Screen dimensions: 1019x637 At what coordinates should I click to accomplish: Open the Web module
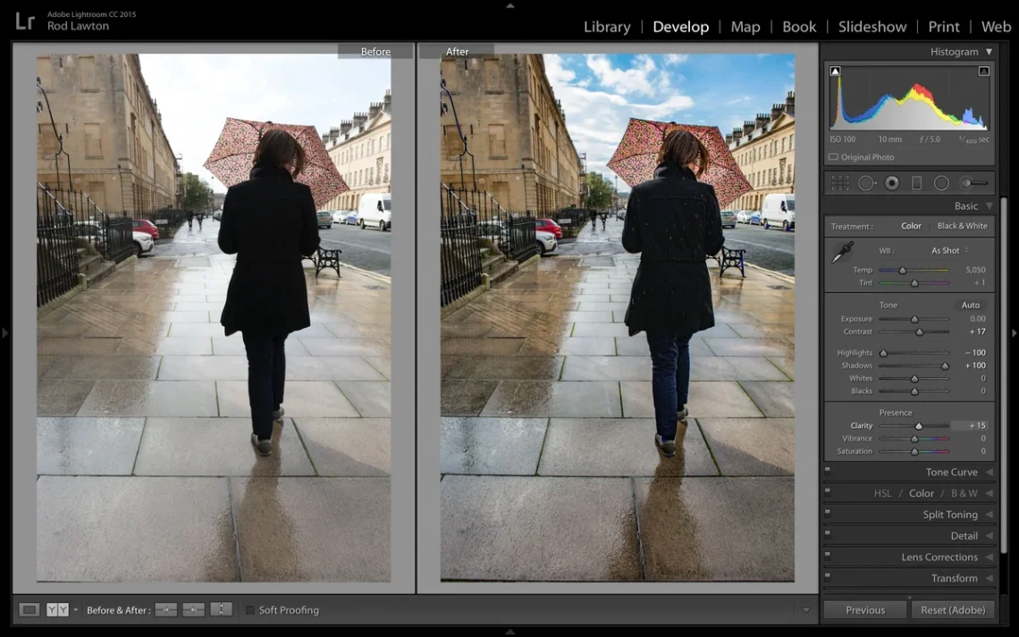coord(997,27)
